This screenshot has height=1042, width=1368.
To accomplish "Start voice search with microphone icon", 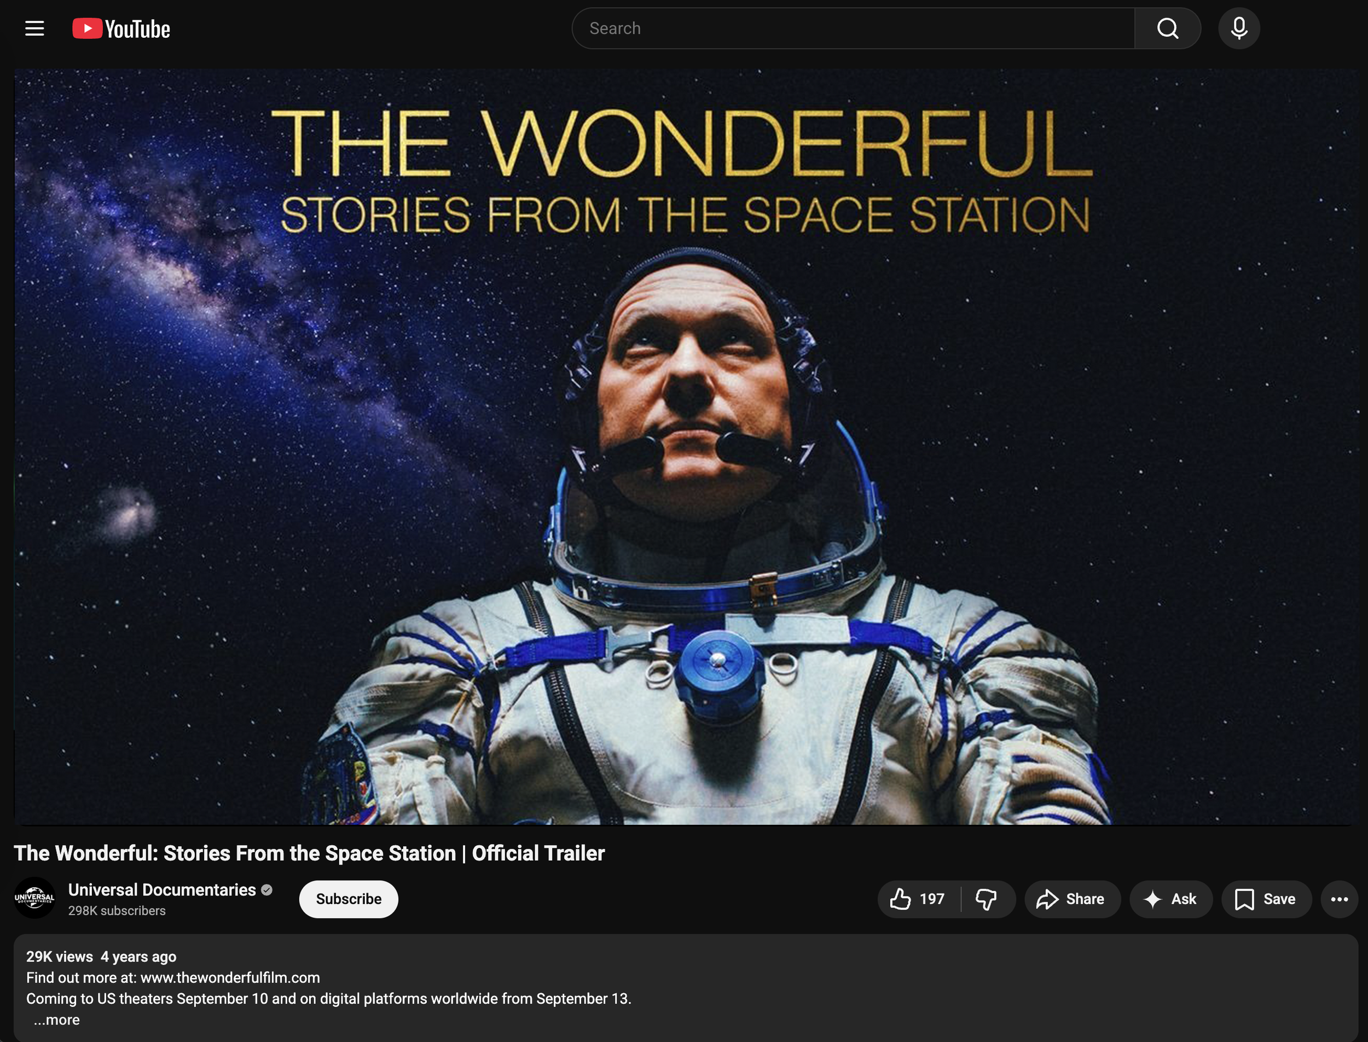I will pos(1239,28).
